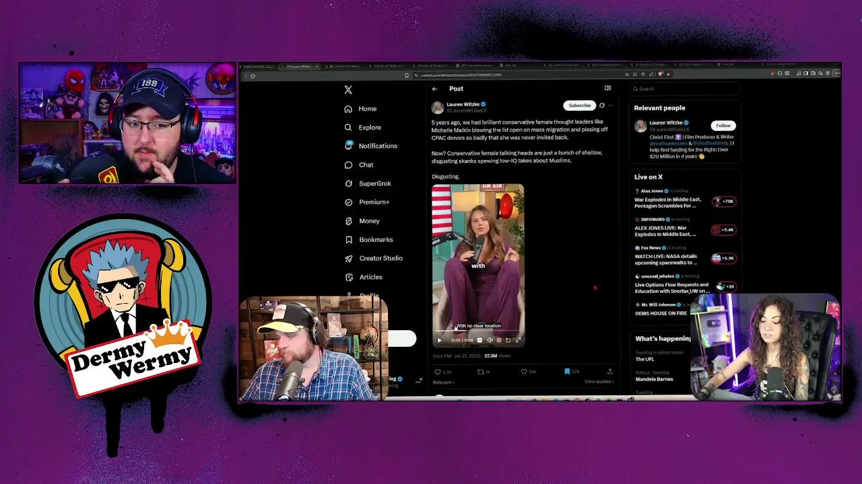Enter video fullscreen mode
This screenshot has height=484, width=862.
[x=517, y=340]
